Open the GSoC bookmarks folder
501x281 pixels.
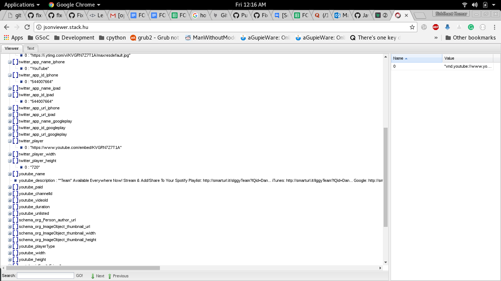(38, 38)
